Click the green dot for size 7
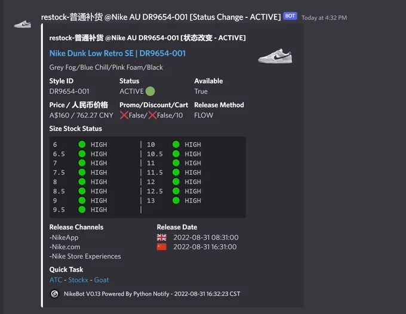This screenshot has width=406, height=314. (82, 163)
